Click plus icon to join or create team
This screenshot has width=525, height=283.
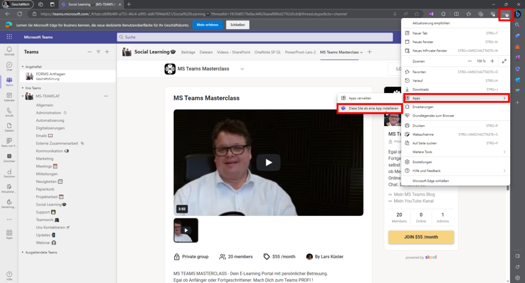point(107,52)
